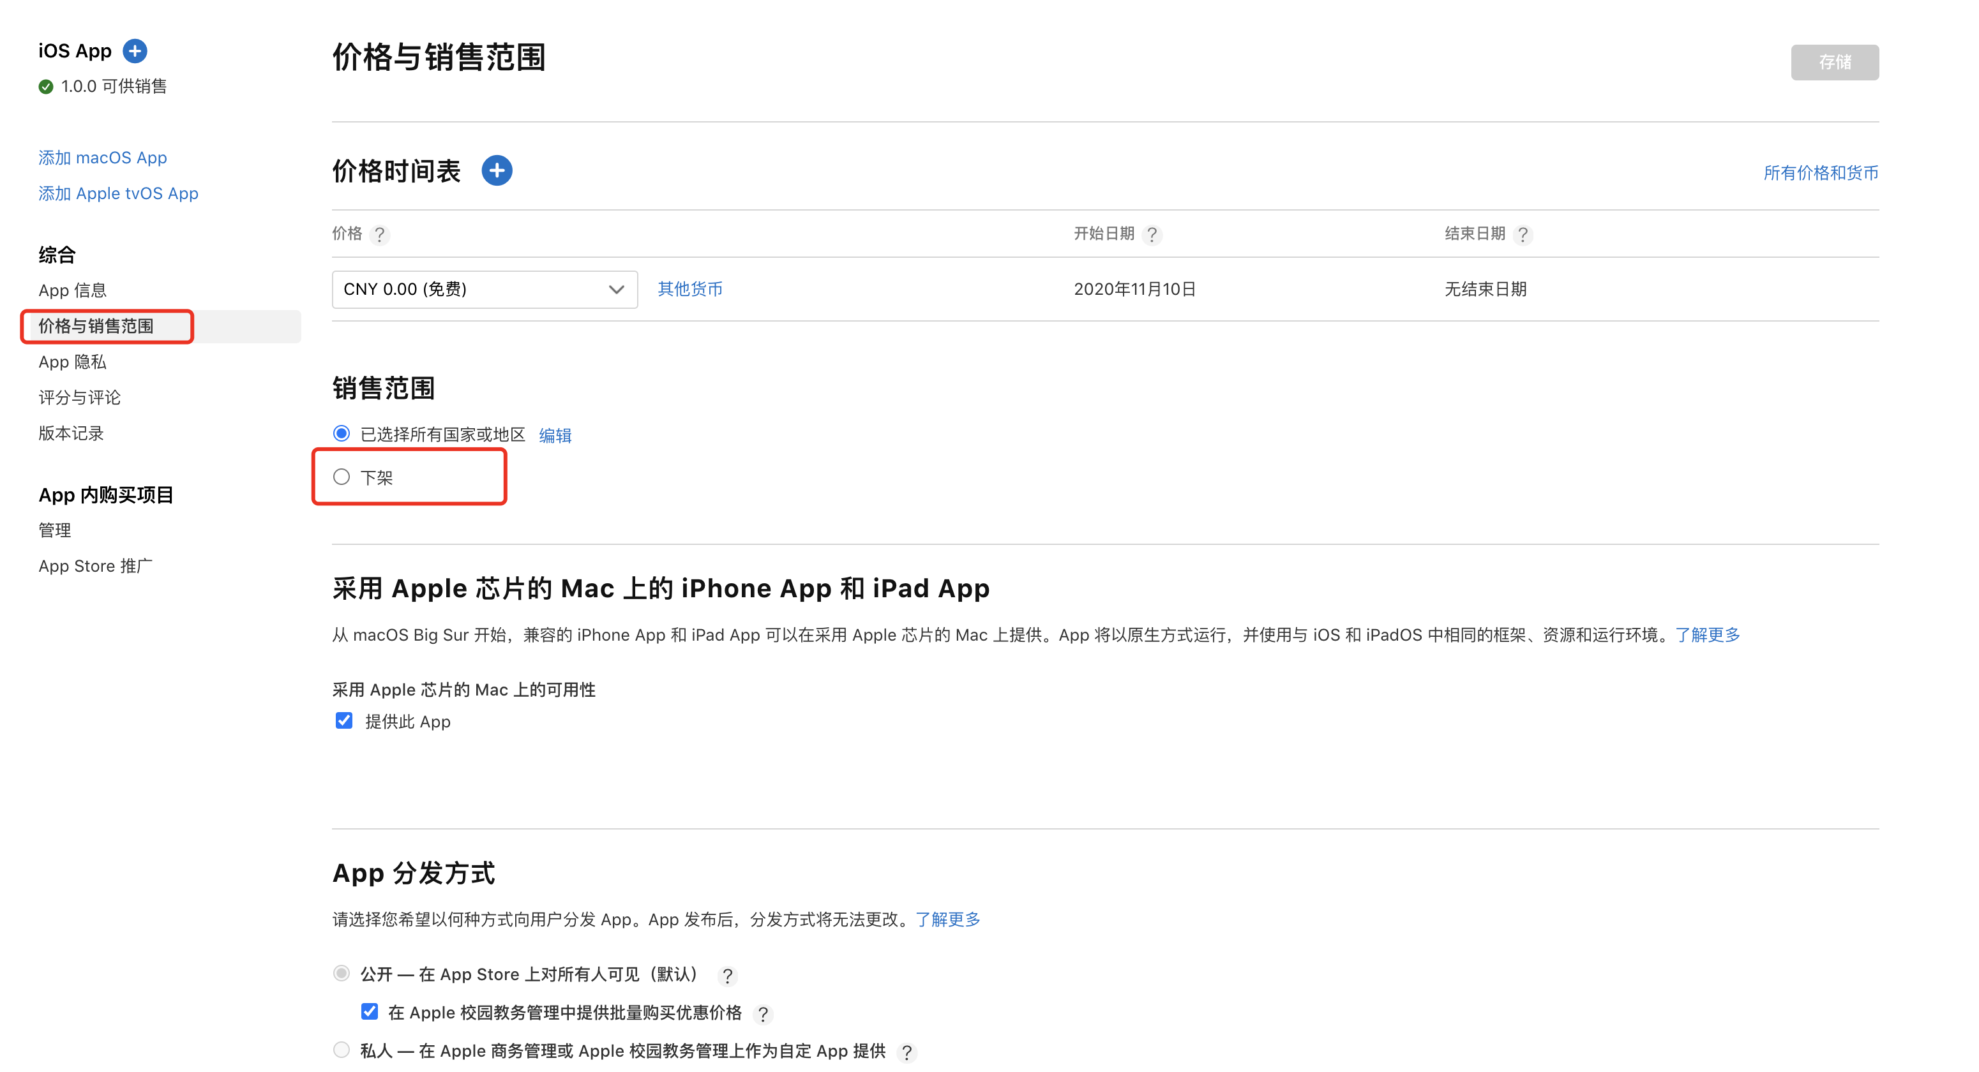Screen dimensions: 1979x1072
Task: Click the 编辑 link beside countries option
Action: point(555,435)
